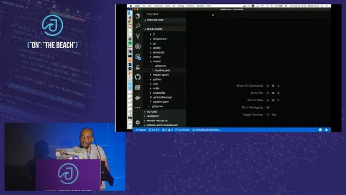Expand the python folder
The image size is (346, 195).
click(x=165, y=80)
